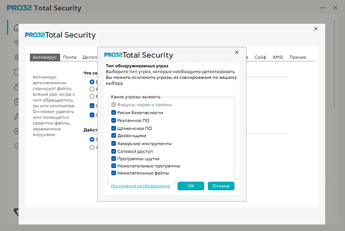Select the checked radio button under Что ск heading
Screen dimensions: 345x231
point(92,82)
